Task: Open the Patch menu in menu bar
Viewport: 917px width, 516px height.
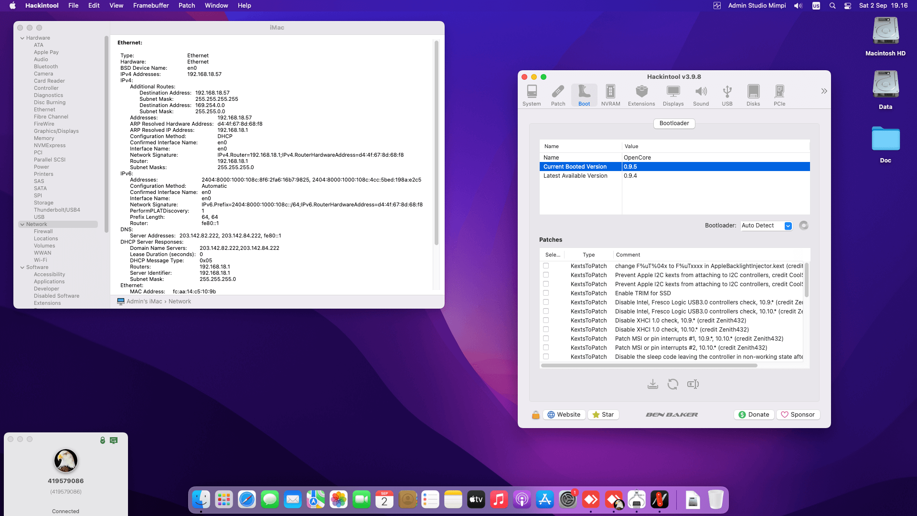Action: [x=187, y=6]
